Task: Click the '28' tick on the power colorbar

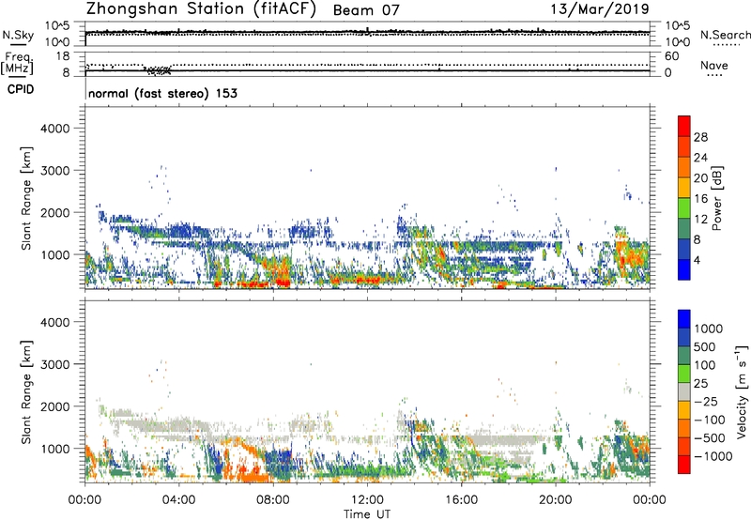Action: pos(700,137)
